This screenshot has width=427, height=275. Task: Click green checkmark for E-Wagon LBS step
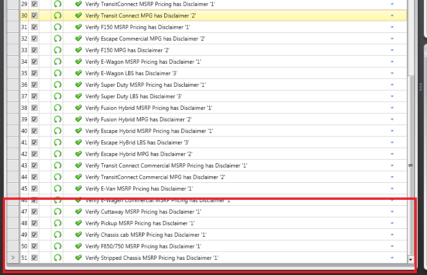78,73
